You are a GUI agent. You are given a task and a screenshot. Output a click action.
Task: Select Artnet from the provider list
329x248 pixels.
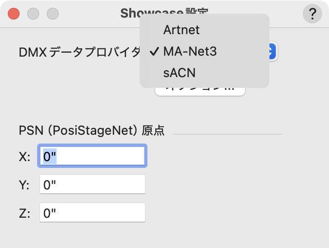[x=182, y=30]
